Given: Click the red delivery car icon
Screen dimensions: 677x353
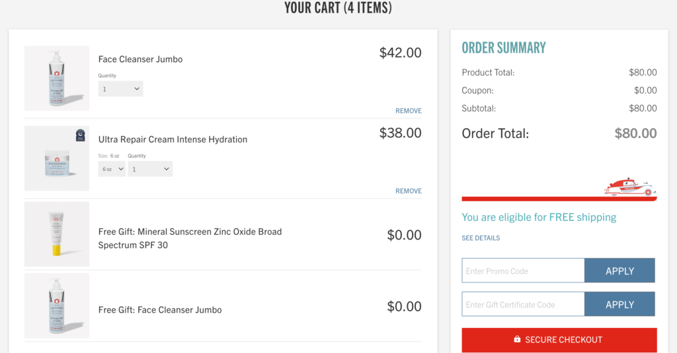Looking at the screenshot, I should coord(629,187).
